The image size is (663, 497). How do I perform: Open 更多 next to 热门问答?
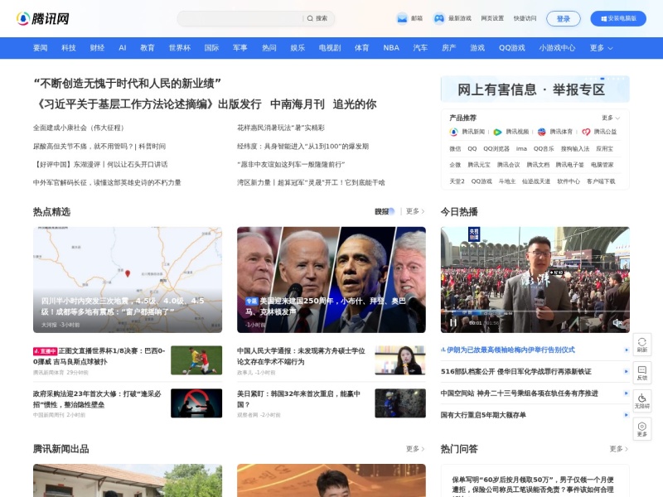click(618, 449)
